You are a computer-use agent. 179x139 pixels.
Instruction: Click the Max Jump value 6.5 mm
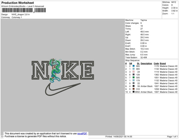pyautogui.click(x=144, y=55)
